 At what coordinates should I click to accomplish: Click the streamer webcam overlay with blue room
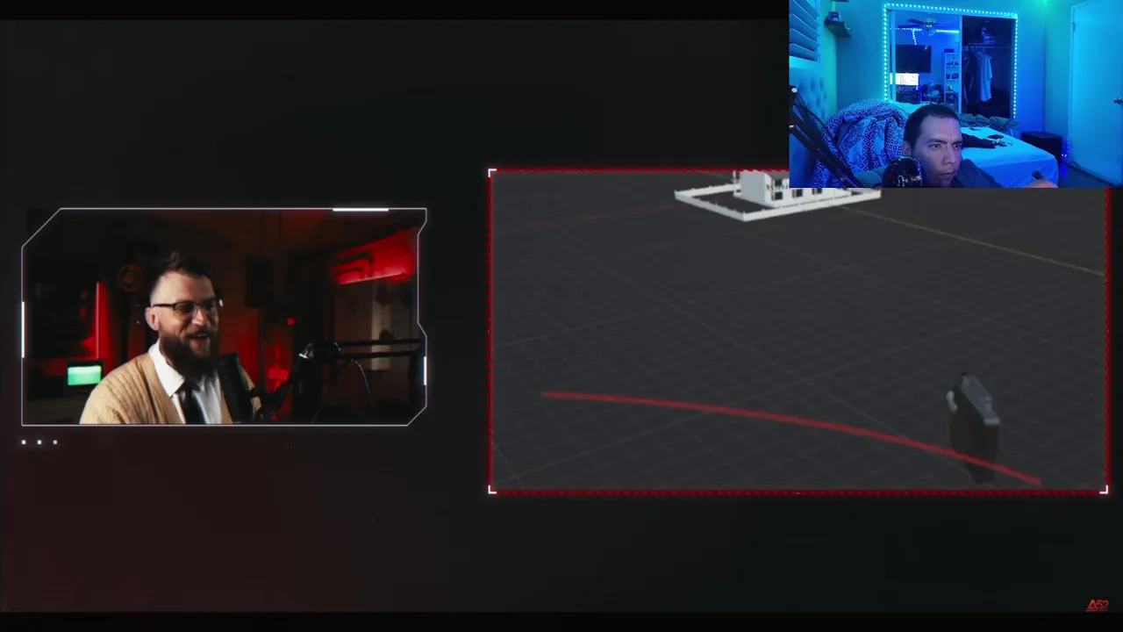955,94
